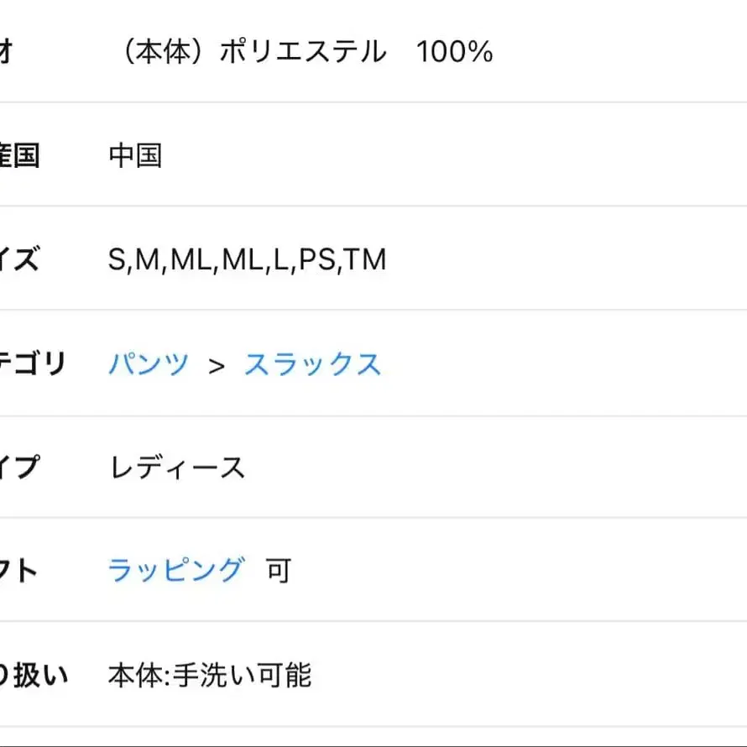Open the スラックス category link
The width and height of the screenshot is (747, 747).
(x=313, y=363)
